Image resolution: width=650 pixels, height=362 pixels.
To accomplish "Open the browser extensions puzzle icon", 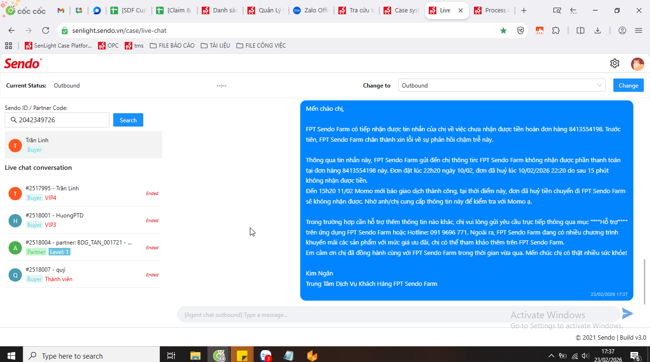I will tap(556, 30).
